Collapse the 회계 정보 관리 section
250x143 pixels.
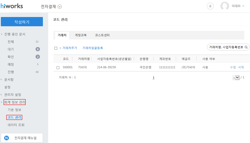tap(2, 102)
